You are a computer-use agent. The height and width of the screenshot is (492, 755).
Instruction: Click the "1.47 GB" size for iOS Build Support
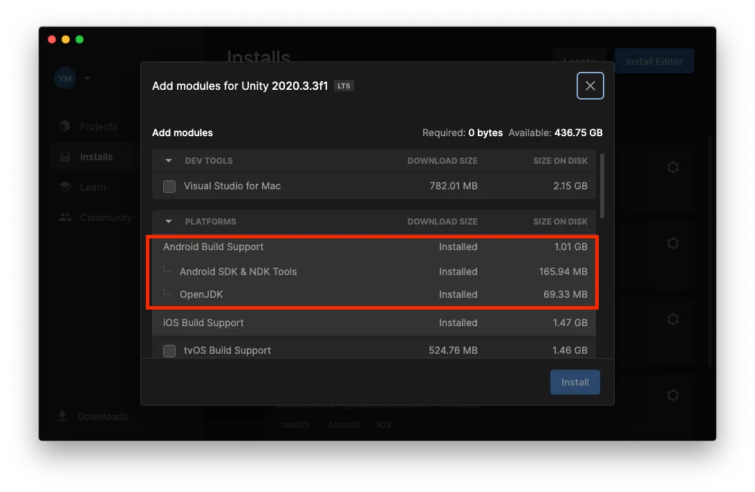tap(570, 323)
